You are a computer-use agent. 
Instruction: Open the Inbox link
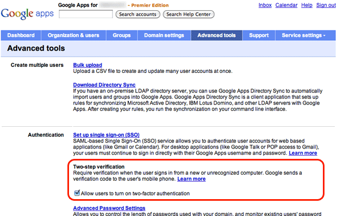(265, 5)
